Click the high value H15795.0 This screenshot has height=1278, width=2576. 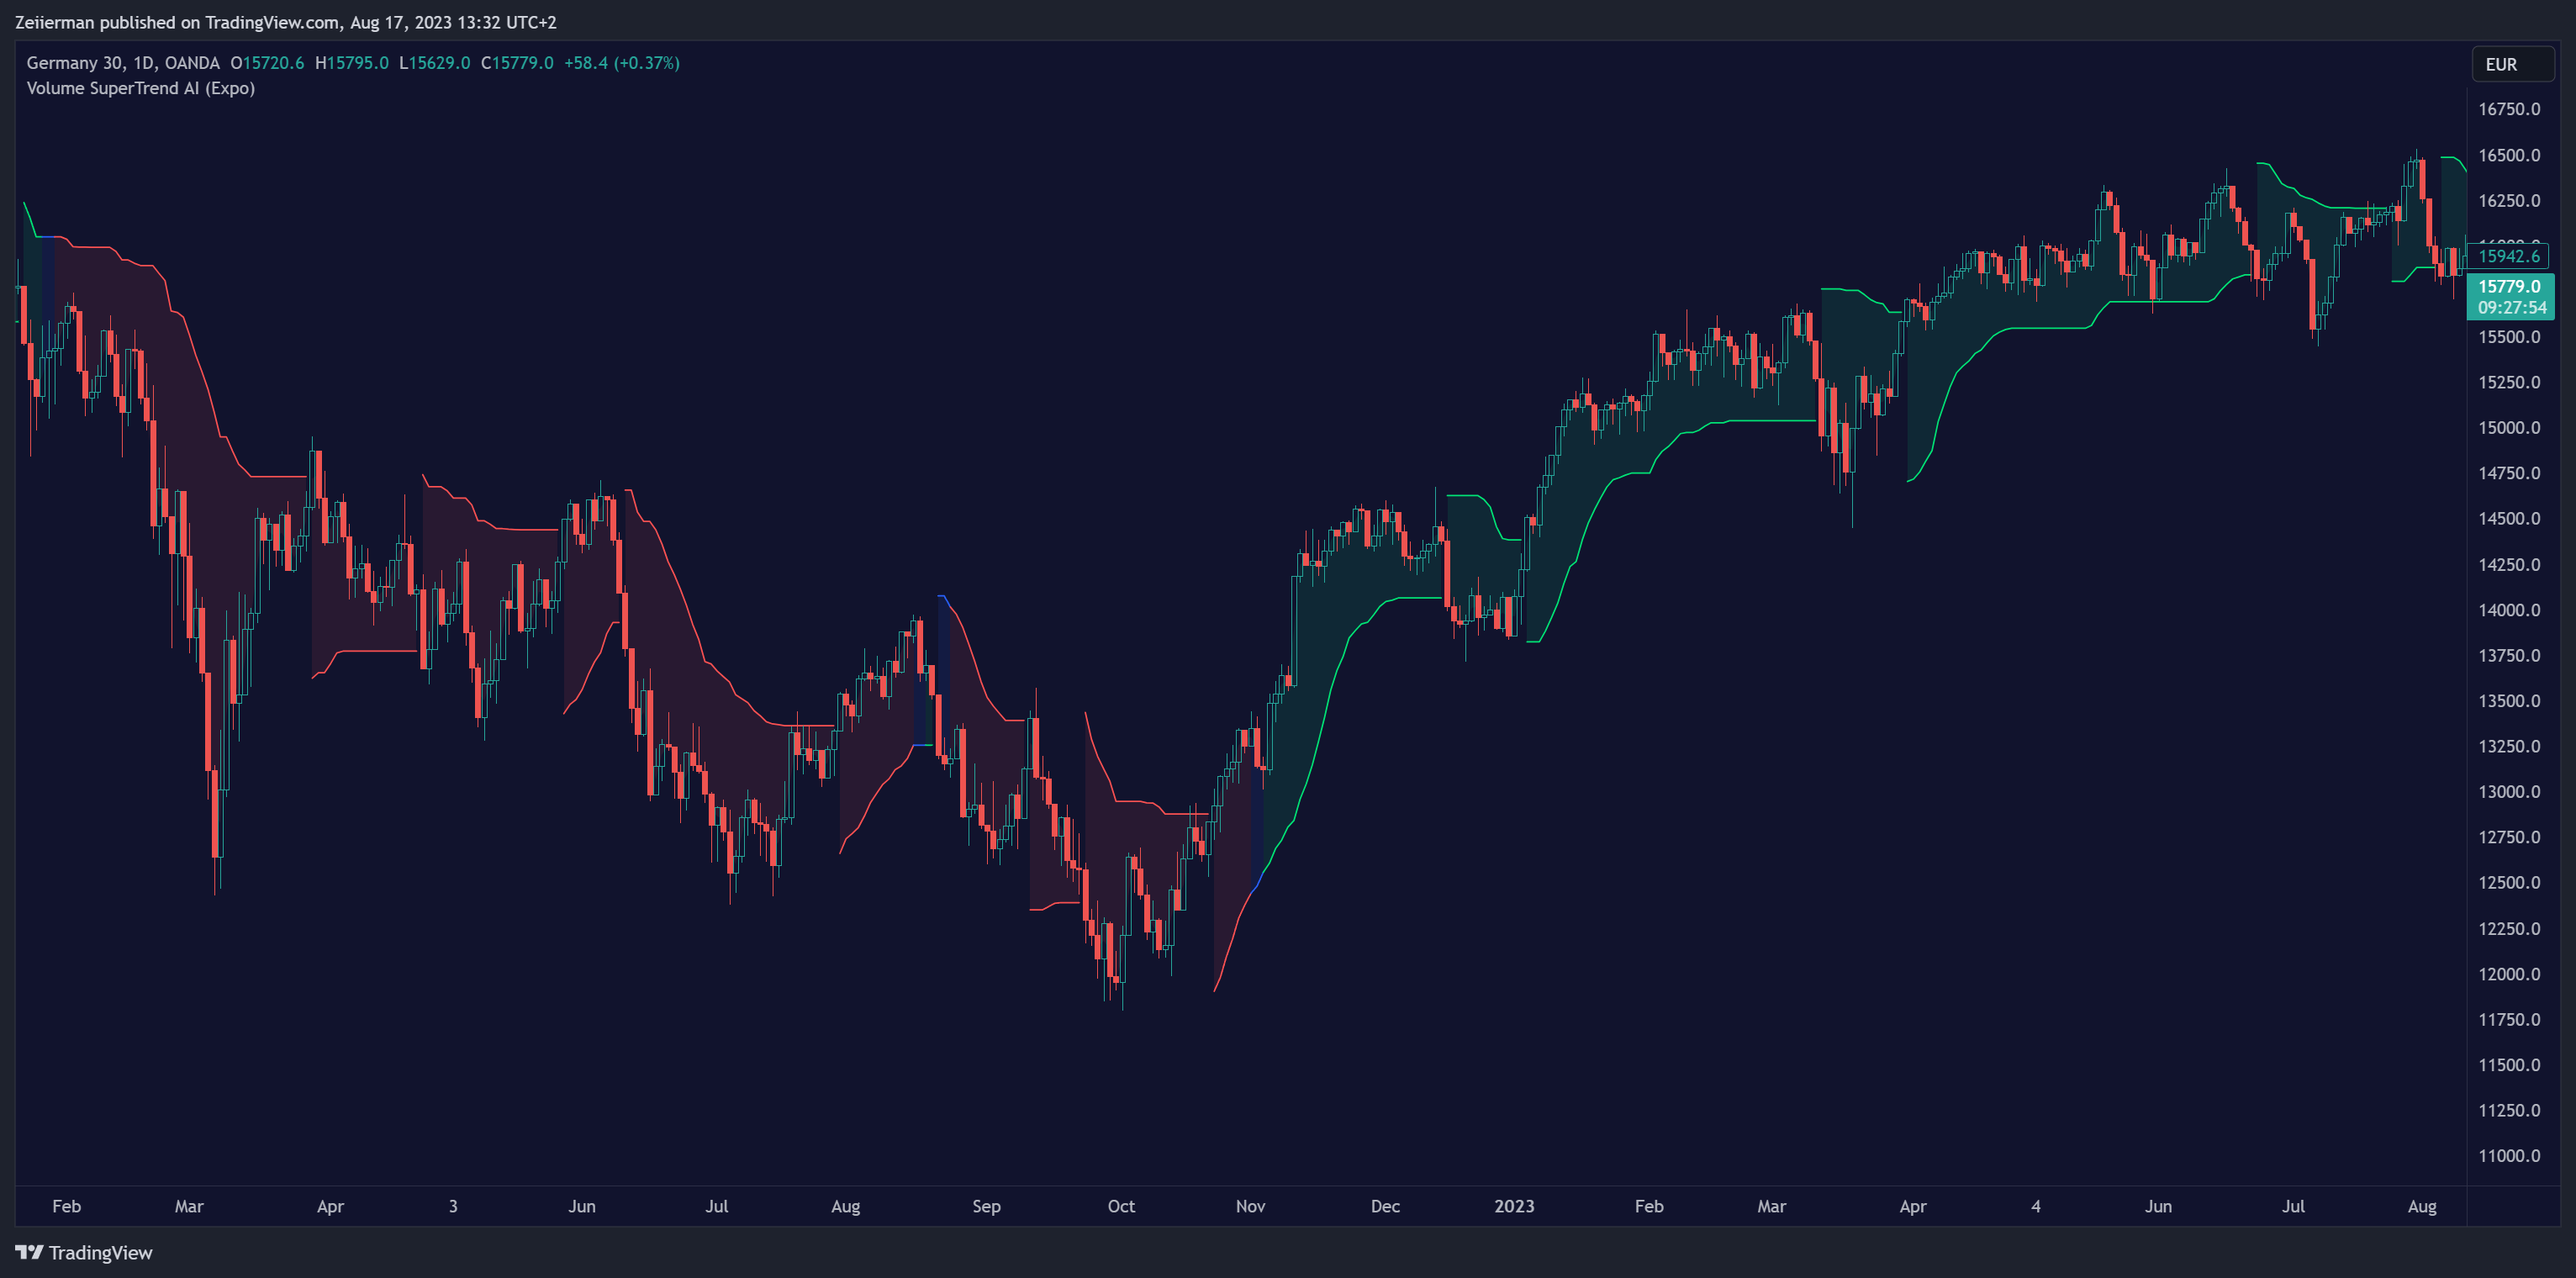point(352,63)
